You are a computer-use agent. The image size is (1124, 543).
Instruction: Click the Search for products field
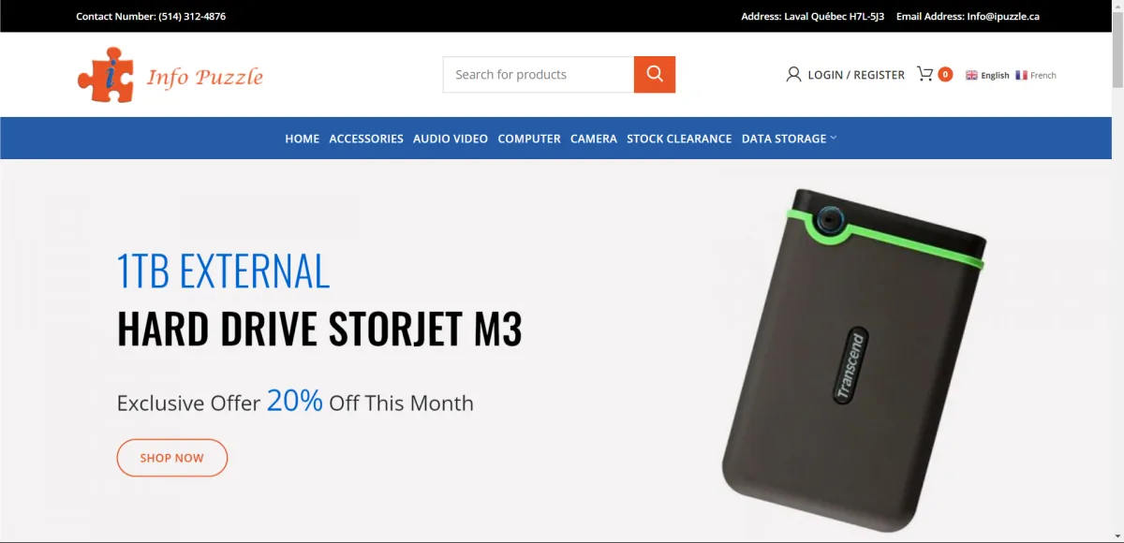click(x=539, y=75)
